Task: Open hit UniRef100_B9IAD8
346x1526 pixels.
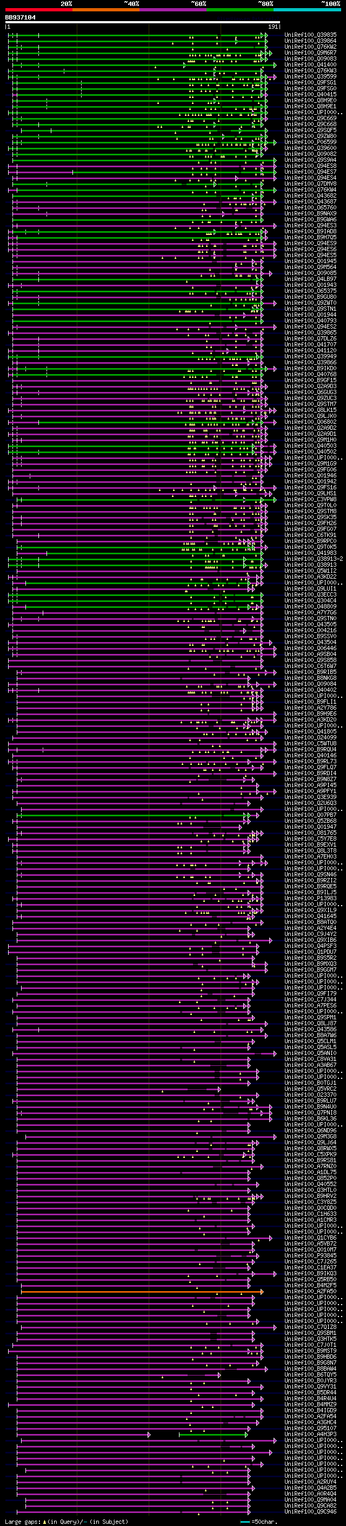Action: [310, 232]
